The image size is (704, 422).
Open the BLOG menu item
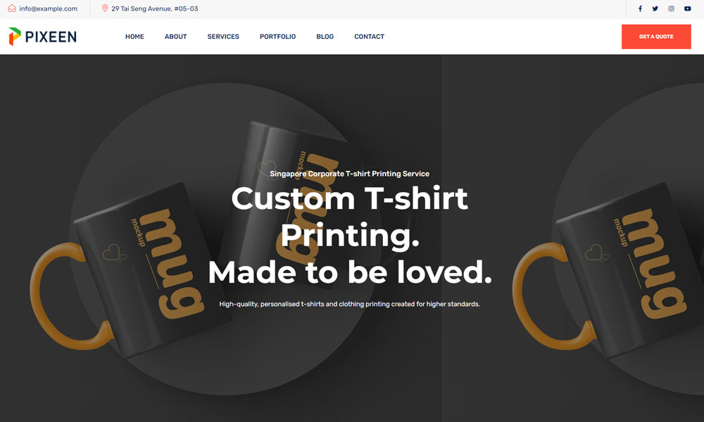(325, 37)
